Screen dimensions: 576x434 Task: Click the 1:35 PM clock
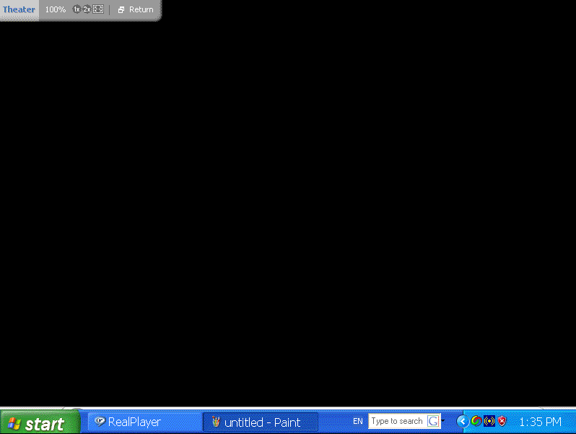[540, 422]
